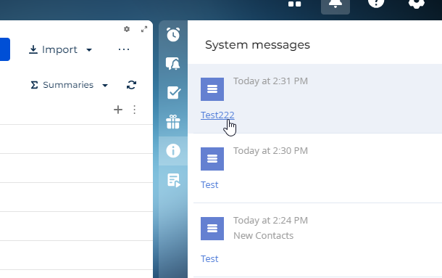This screenshot has width=442, height=278.
Task: Open the Summaries dropdown
Action: (69, 85)
